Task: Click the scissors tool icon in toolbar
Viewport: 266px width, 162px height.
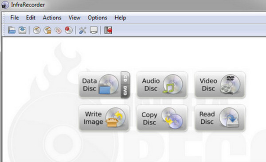Action: click(x=82, y=31)
